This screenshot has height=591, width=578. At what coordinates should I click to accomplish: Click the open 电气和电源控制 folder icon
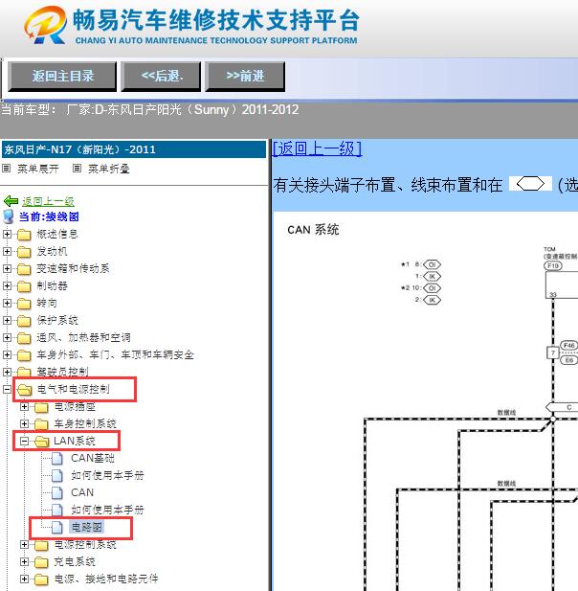25,390
